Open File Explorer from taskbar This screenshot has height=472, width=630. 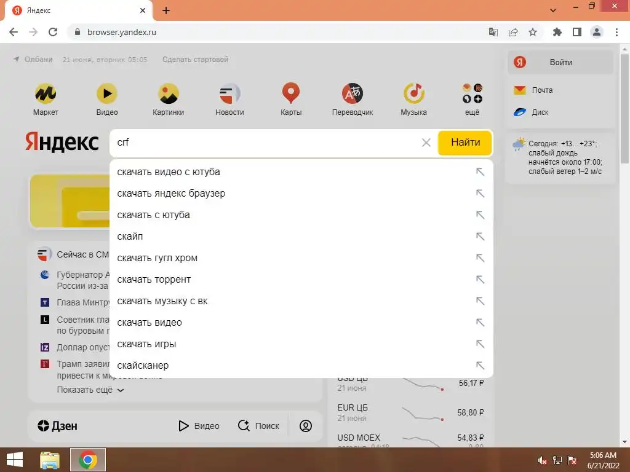tap(50, 460)
